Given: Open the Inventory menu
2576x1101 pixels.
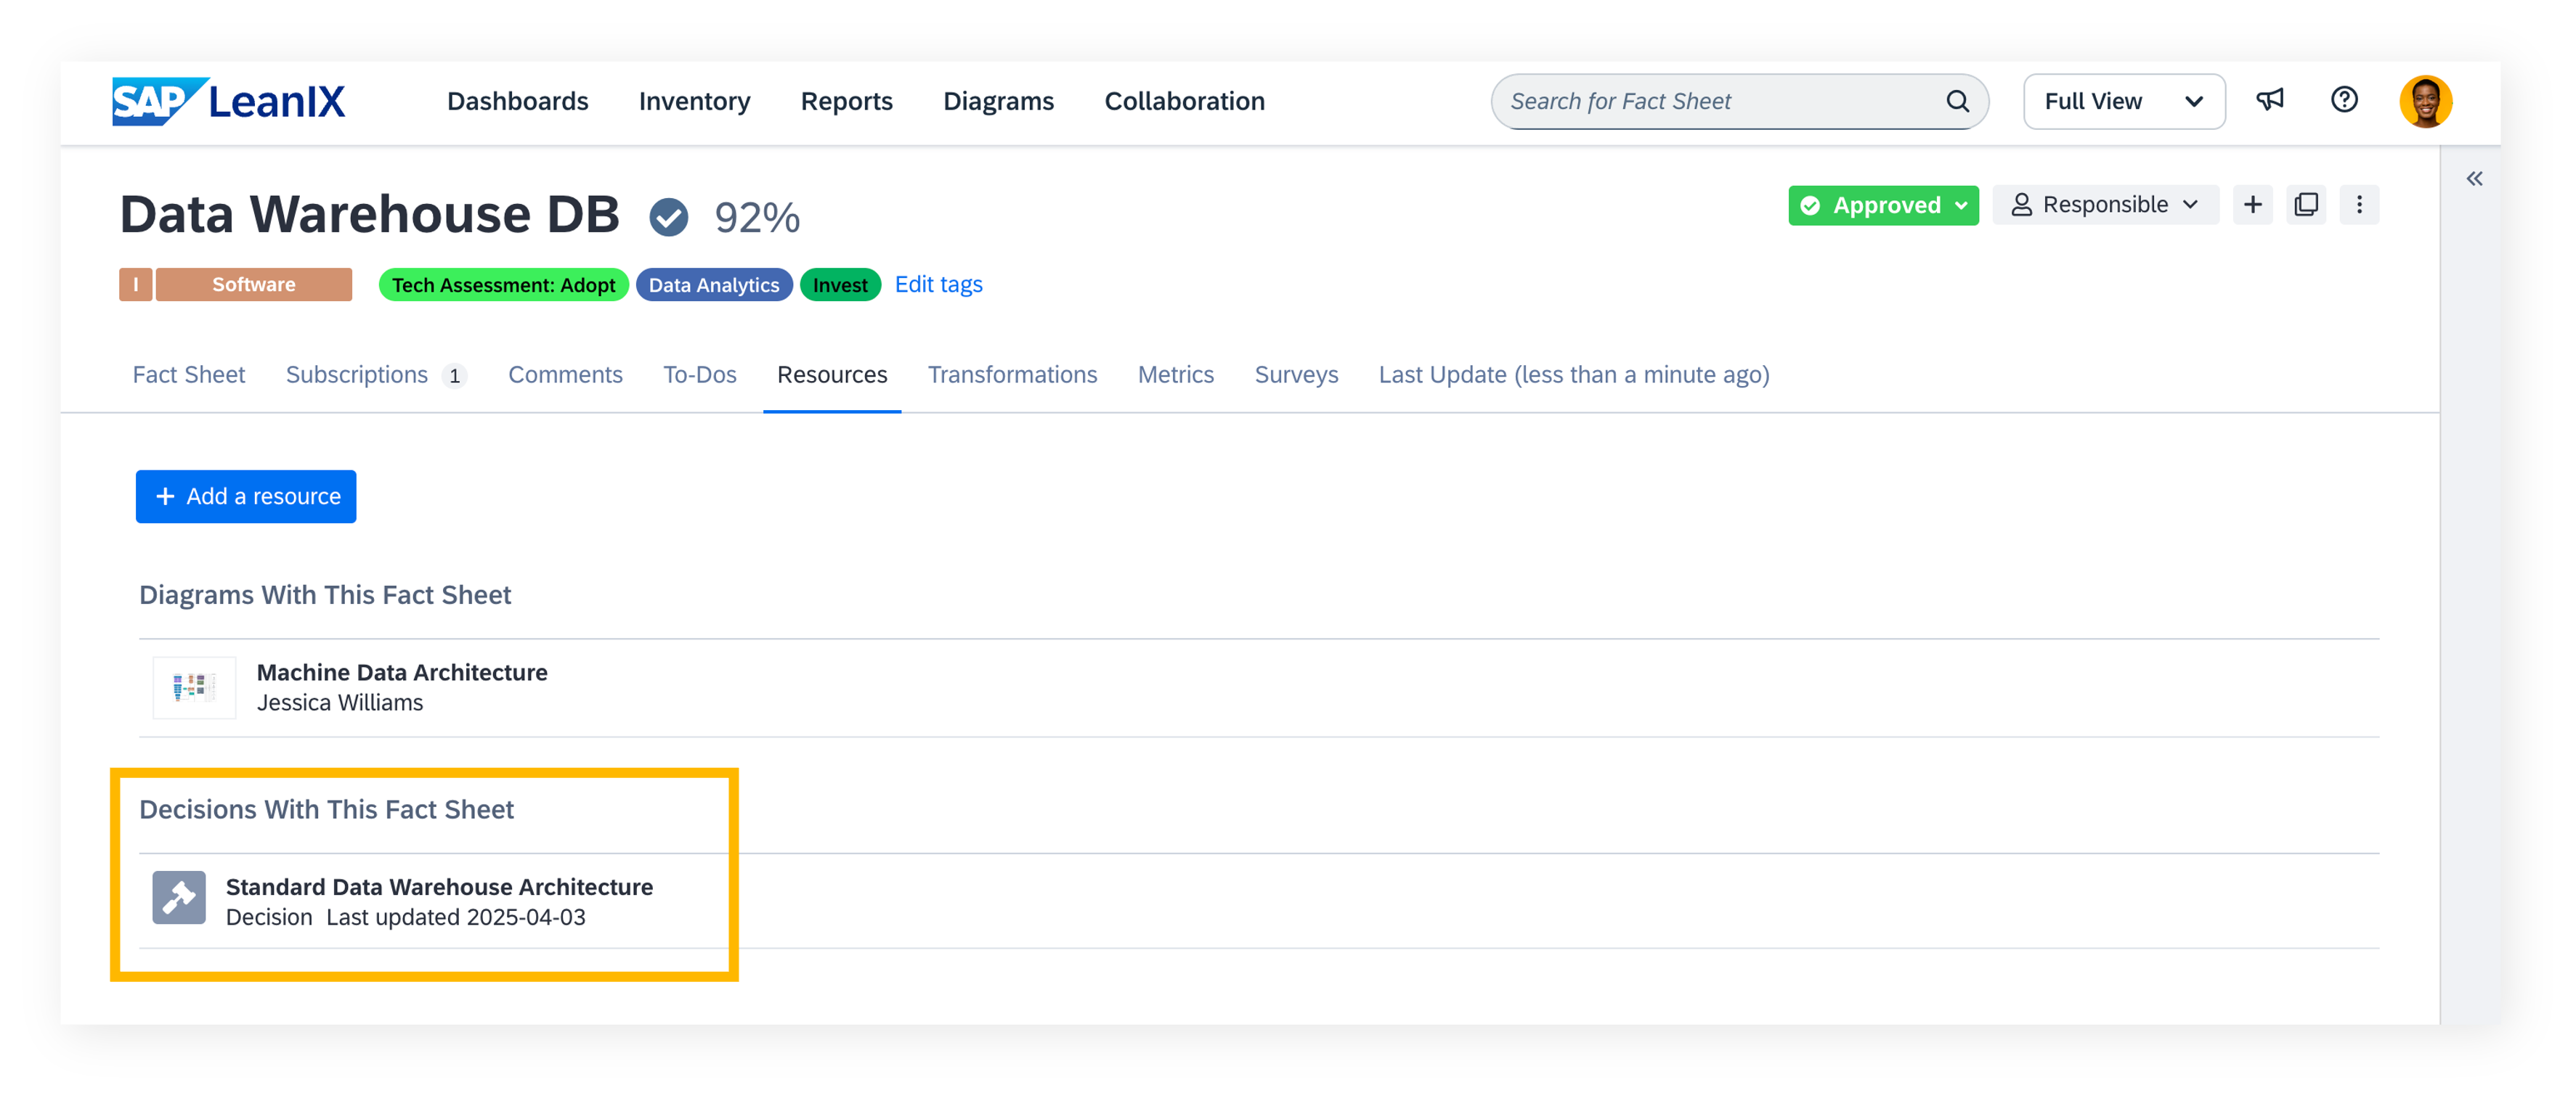Looking at the screenshot, I should (x=694, y=101).
